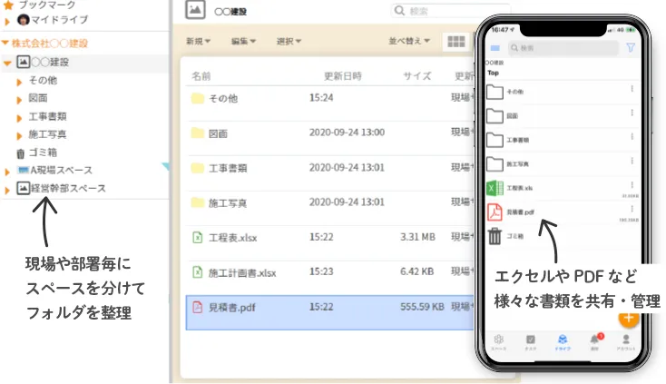Select the 施工計画書.xlsx file row
666x384 pixels.
[x=329, y=272]
